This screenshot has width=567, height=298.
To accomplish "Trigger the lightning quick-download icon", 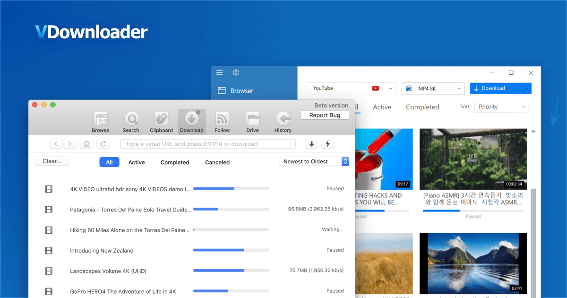I will pyautogui.click(x=327, y=143).
